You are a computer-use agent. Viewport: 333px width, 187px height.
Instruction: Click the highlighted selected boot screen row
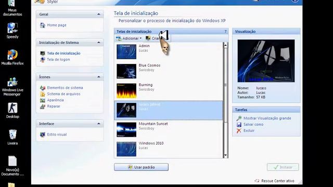click(x=169, y=110)
